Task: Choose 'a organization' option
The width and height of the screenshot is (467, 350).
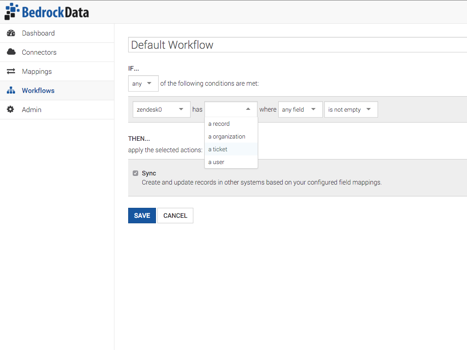Action: pos(227,137)
